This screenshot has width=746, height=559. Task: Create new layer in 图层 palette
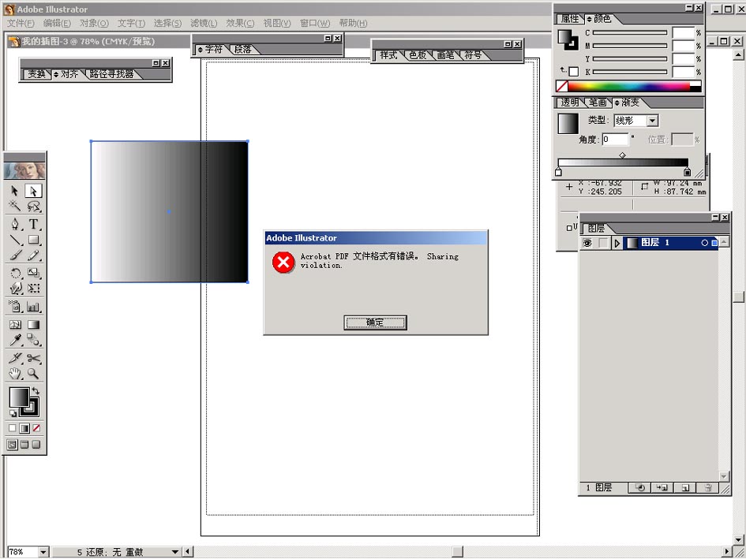click(x=685, y=488)
